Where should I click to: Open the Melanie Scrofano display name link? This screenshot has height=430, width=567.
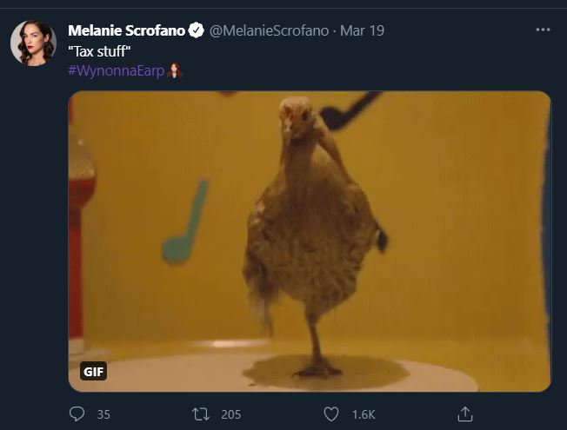point(126,31)
